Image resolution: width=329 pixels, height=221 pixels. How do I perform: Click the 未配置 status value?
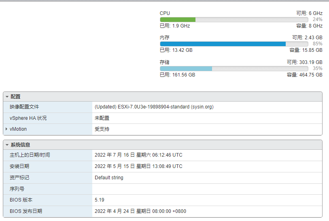click(102, 118)
